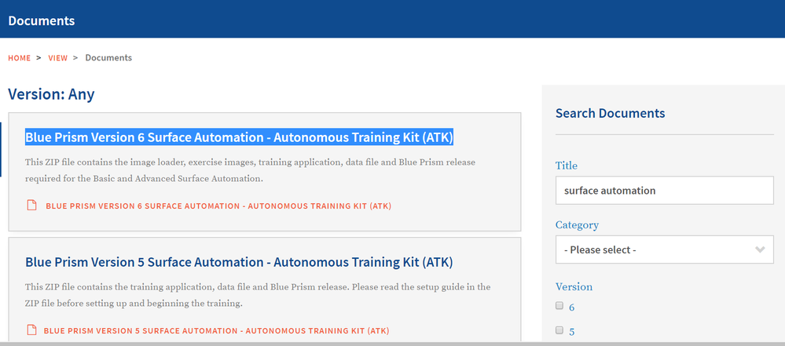Screen dimensions: 785x346
Task: Click the Version 5 ZIP file description
Action: click(x=258, y=295)
